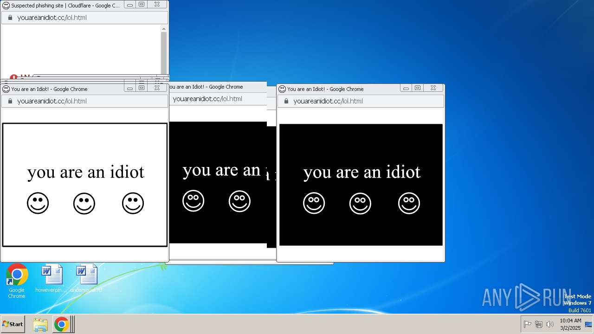Click third smiley face in right black window
The width and height of the screenshot is (594, 334).
point(409,203)
